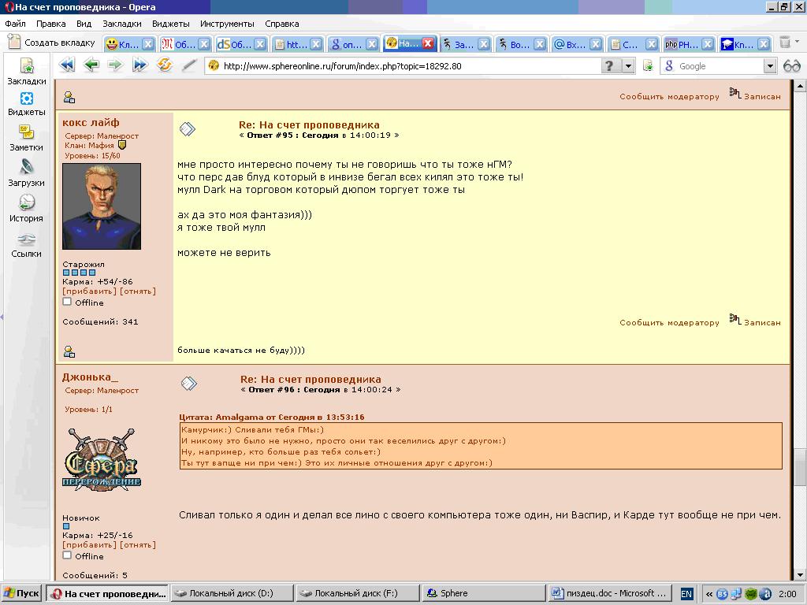This screenshot has width=807, height=605.
Task: Click Мафия clan shield icon
Action: pos(122,145)
